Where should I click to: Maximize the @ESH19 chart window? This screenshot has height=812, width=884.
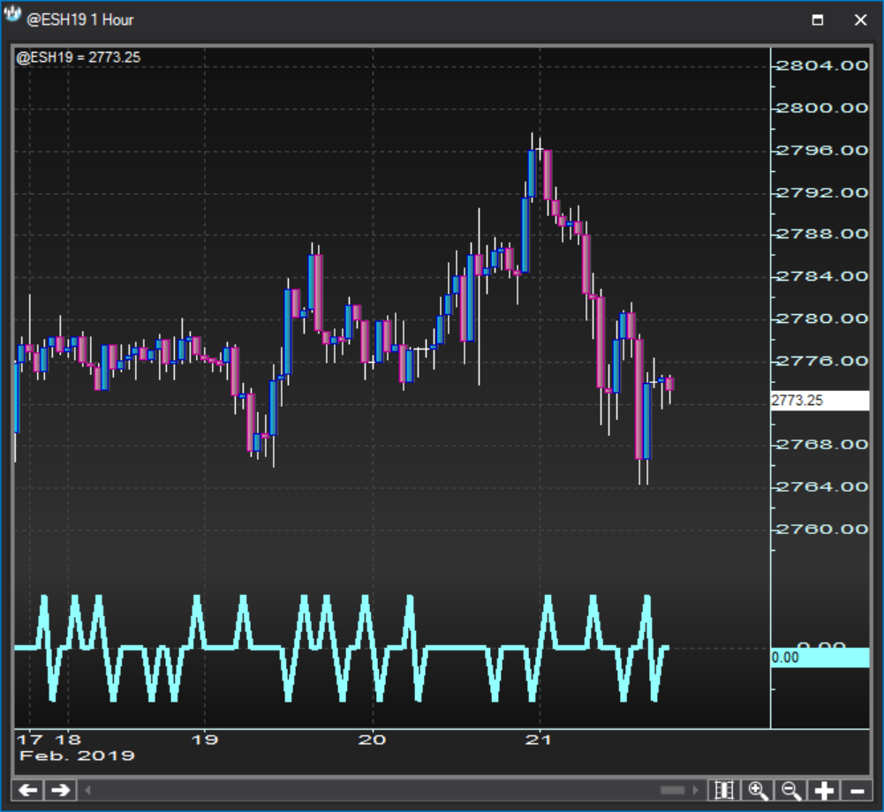coord(818,19)
